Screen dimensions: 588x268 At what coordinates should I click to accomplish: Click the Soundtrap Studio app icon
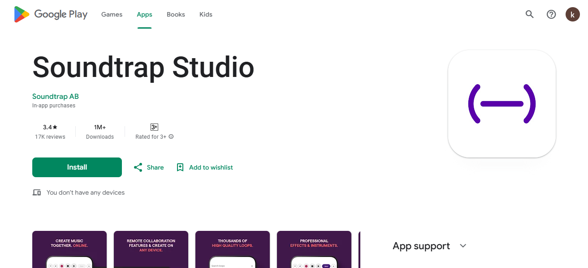click(x=502, y=104)
